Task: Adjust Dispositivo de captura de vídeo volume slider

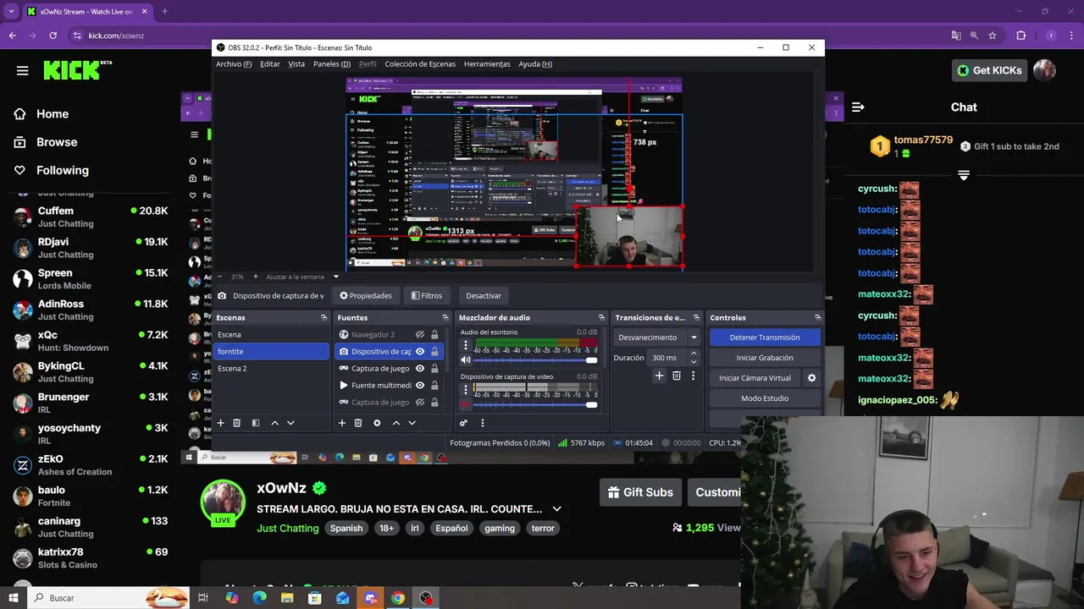Action: click(534, 404)
